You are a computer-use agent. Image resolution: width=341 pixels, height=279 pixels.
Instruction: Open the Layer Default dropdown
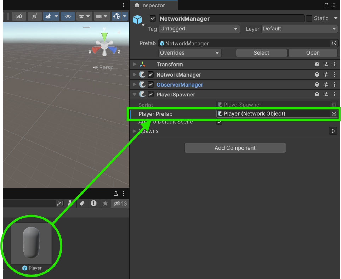click(300, 29)
